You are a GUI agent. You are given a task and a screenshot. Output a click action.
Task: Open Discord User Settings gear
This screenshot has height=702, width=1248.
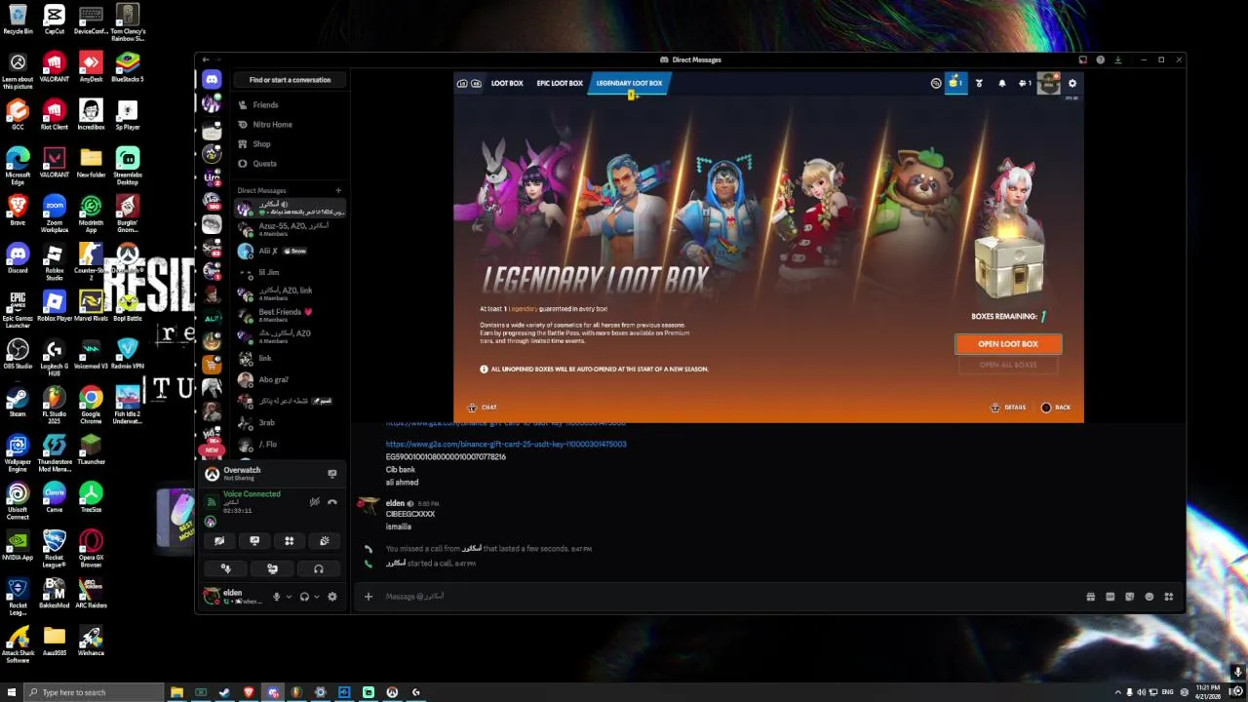[332, 597]
